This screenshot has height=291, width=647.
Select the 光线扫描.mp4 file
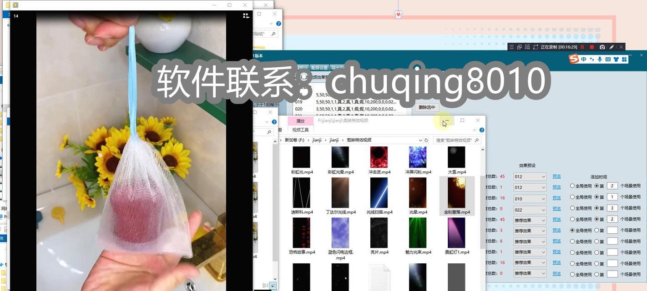(x=379, y=196)
